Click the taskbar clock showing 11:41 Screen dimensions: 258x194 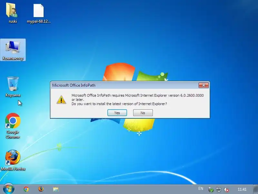pyautogui.click(x=242, y=189)
